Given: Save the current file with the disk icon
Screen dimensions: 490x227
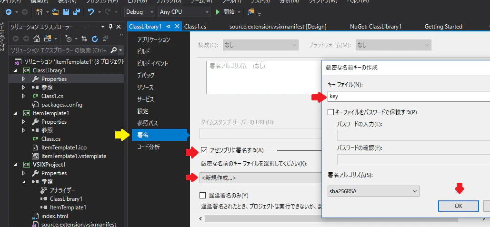Looking at the screenshot, I should [x=66, y=12].
